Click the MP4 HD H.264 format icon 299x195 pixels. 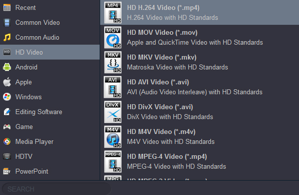point(113,12)
